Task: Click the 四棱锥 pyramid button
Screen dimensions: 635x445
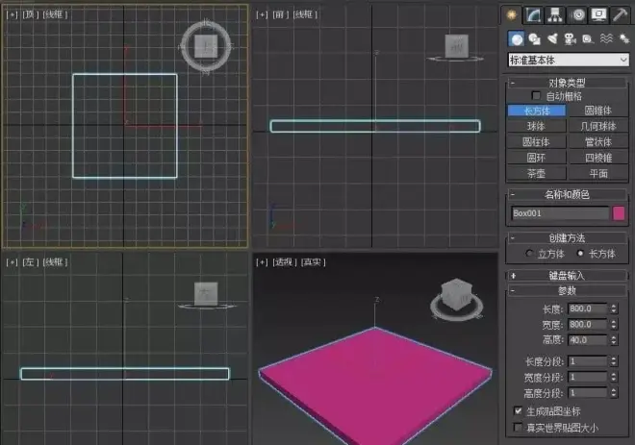Action: (x=598, y=158)
